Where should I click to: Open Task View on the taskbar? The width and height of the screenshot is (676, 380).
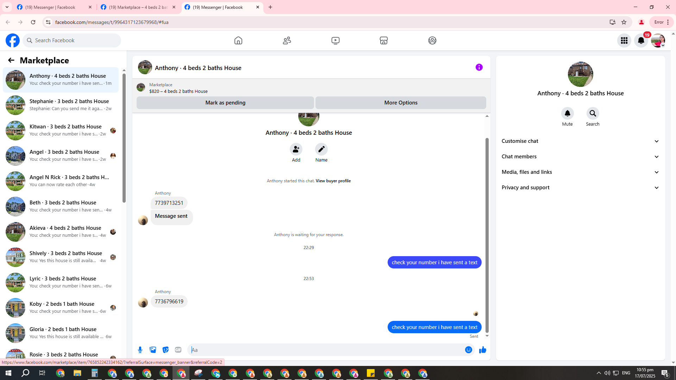pyautogui.click(x=42, y=373)
